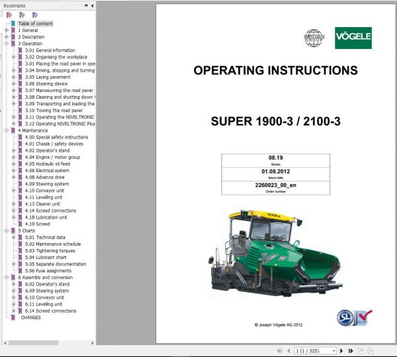Collapse the 4 Maintenance section

tap(7, 130)
